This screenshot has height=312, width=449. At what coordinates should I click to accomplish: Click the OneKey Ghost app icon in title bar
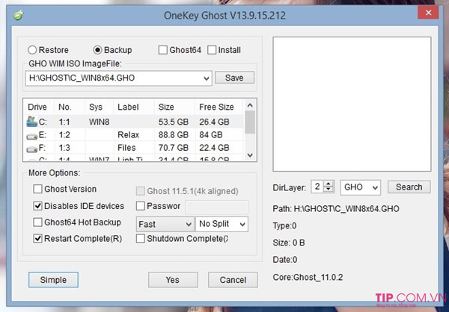18,15
